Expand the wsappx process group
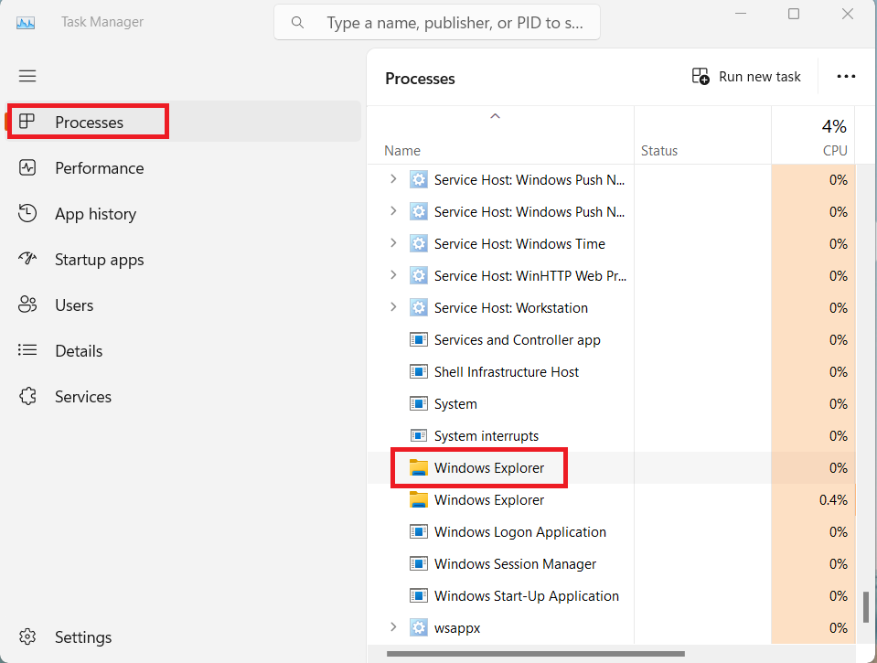 pyautogui.click(x=393, y=627)
